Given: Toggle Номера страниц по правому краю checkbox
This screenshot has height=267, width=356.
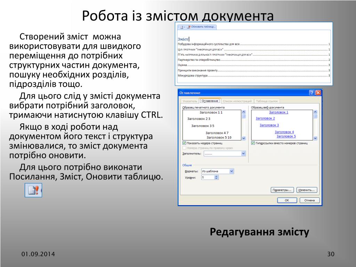Looking at the screenshot, I should 184,148.
